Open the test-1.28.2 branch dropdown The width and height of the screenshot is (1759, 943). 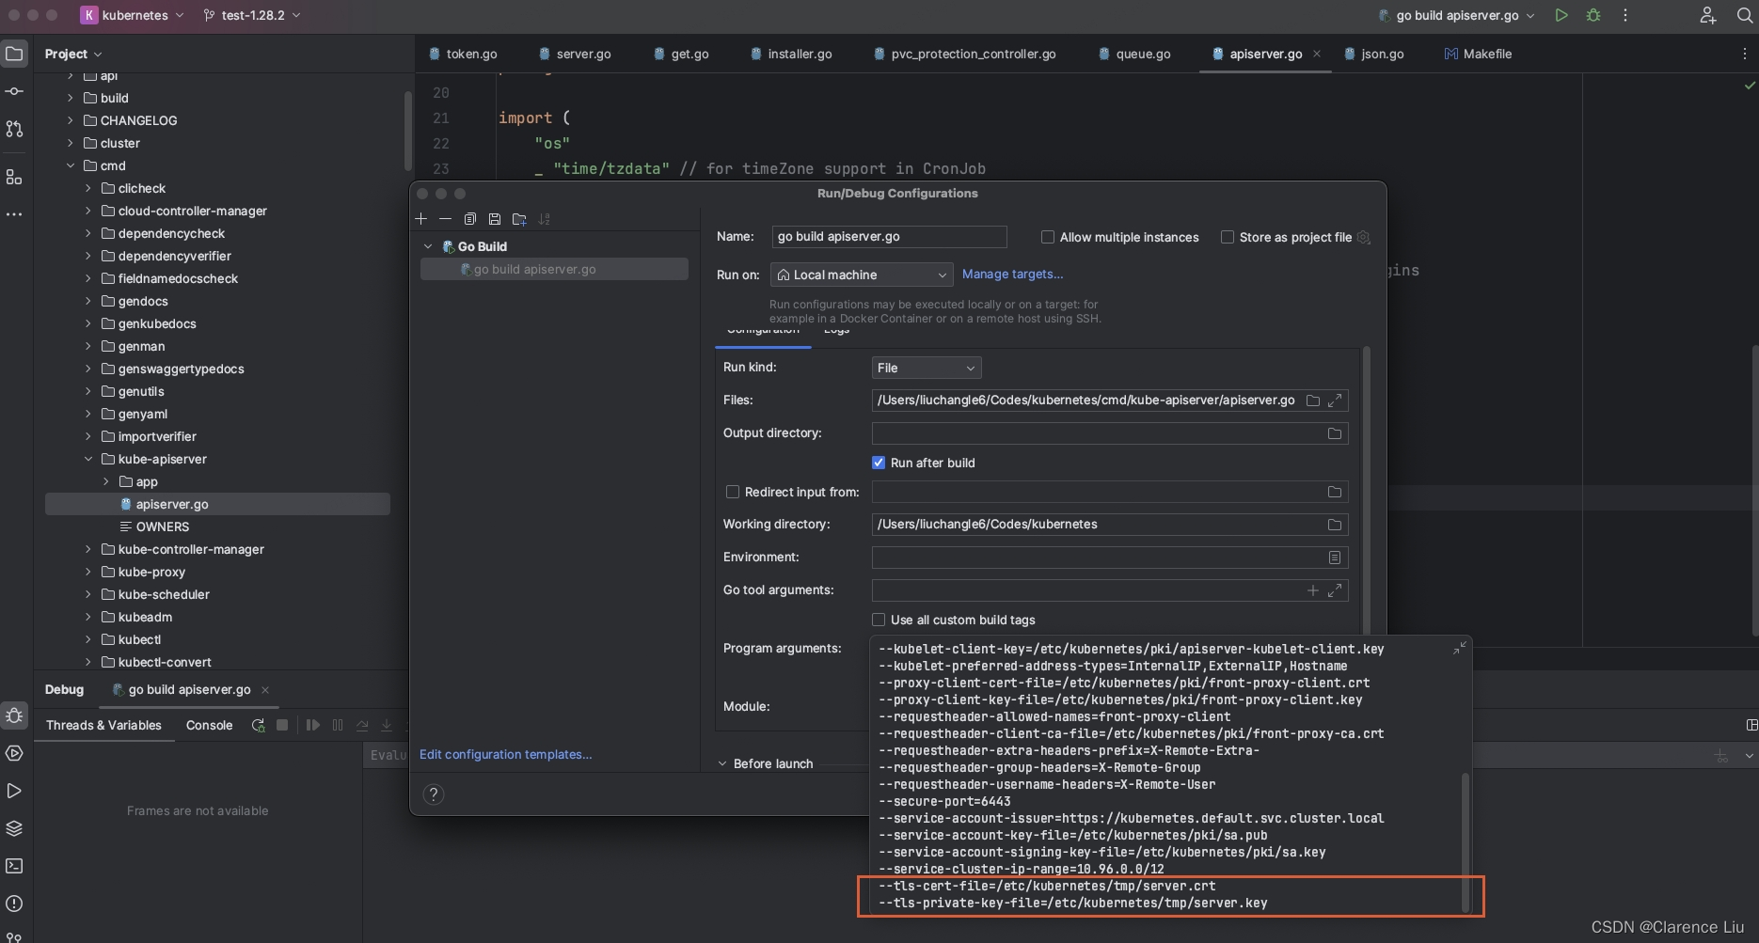(x=252, y=15)
